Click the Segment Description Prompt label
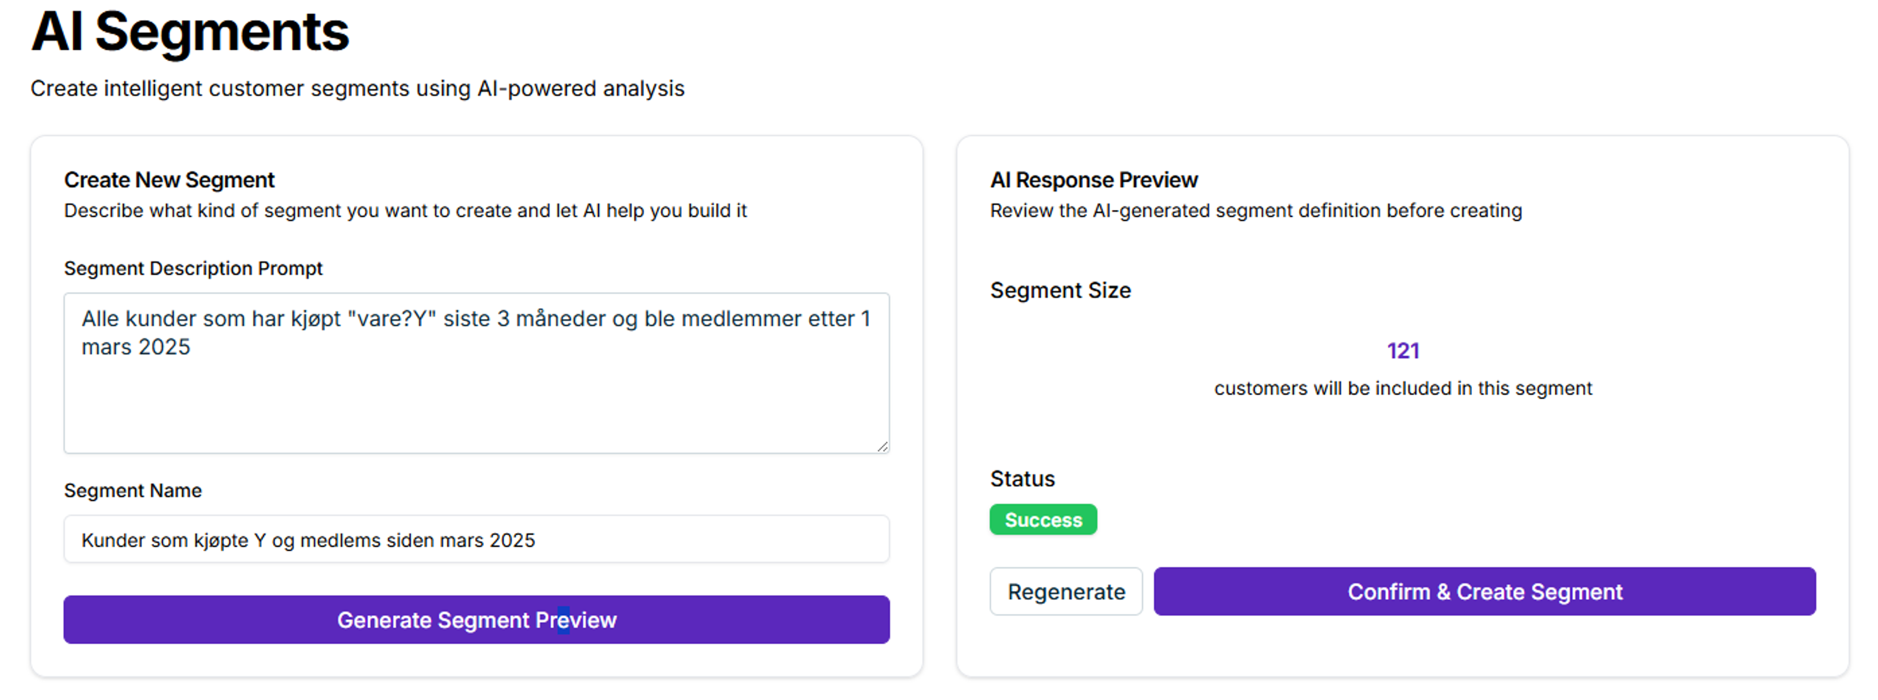1878x700 pixels. (193, 269)
